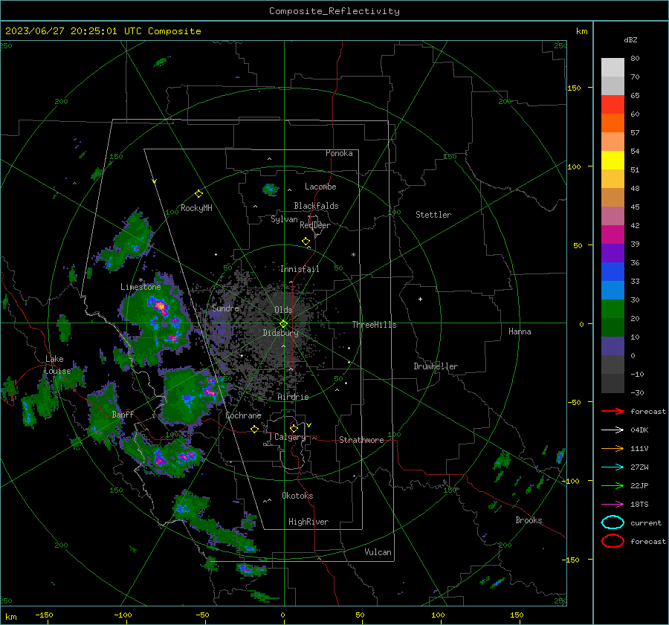Click the indigo 0–10 dBZ legend swatch

[613, 346]
